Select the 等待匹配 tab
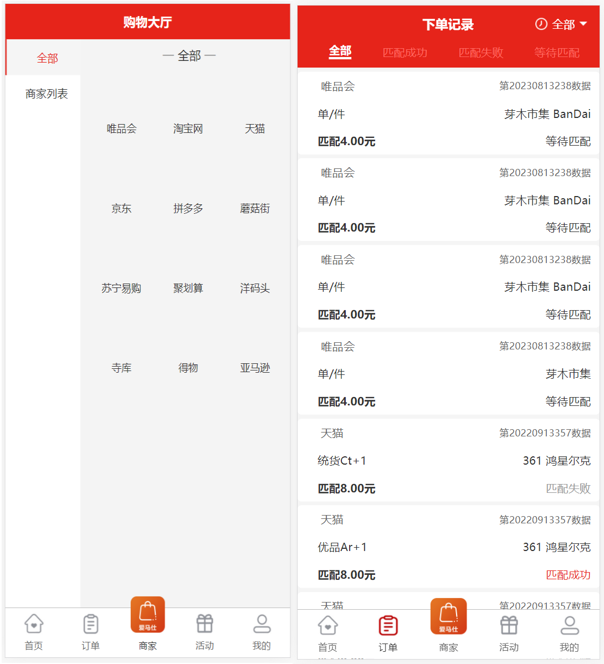The height and width of the screenshot is (664, 604). pyautogui.click(x=556, y=53)
